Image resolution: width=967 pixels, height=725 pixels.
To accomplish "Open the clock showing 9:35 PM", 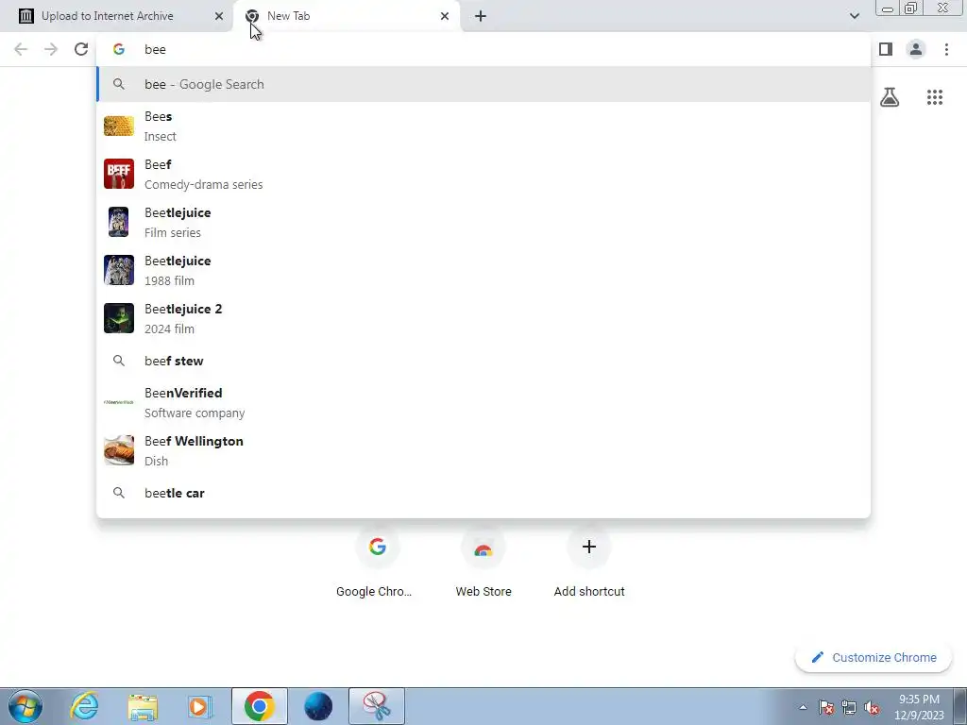I will pos(920,707).
